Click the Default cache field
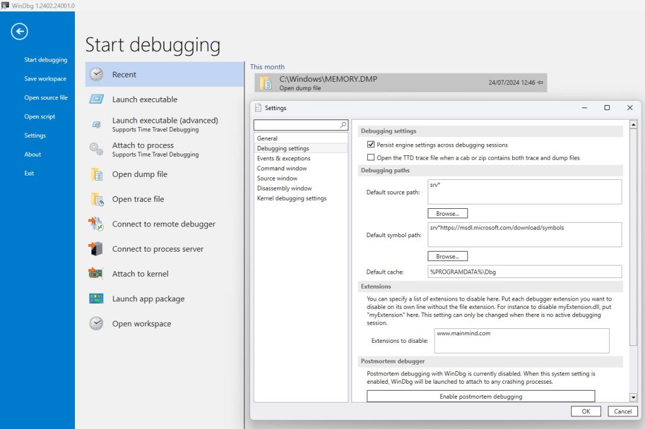This screenshot has width=645, height=429. (x=525, y=272)
